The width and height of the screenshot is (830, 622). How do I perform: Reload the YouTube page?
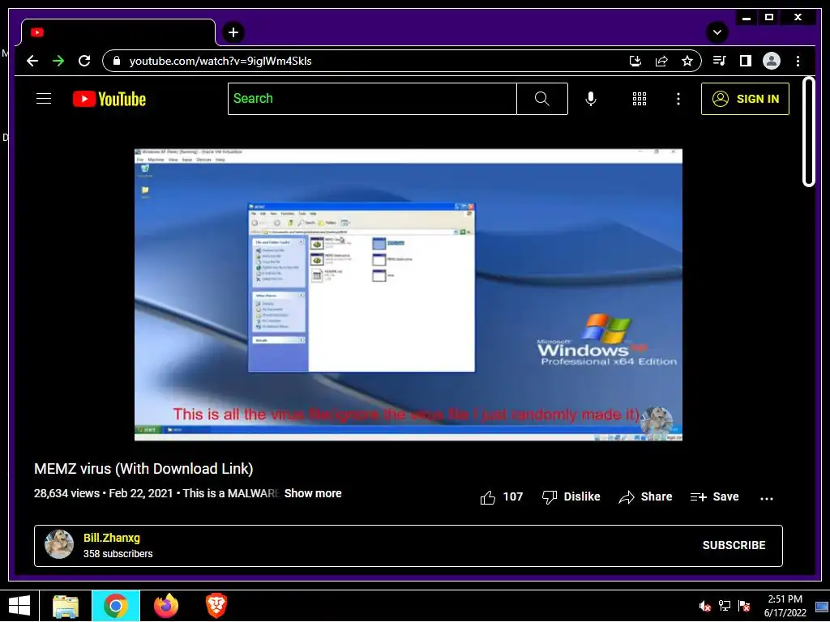[84, 61]
